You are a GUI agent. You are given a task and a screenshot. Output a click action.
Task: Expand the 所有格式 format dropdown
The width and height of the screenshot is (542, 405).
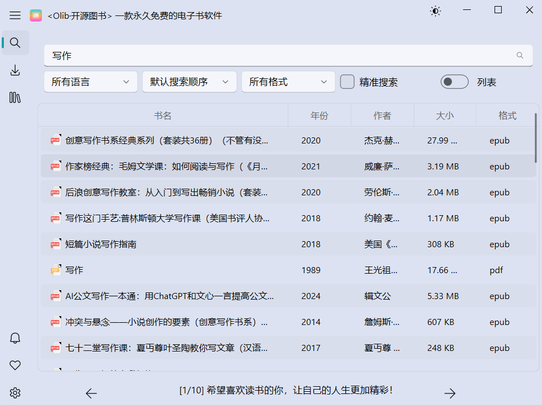pyautogui.click(x=288, y=82)
